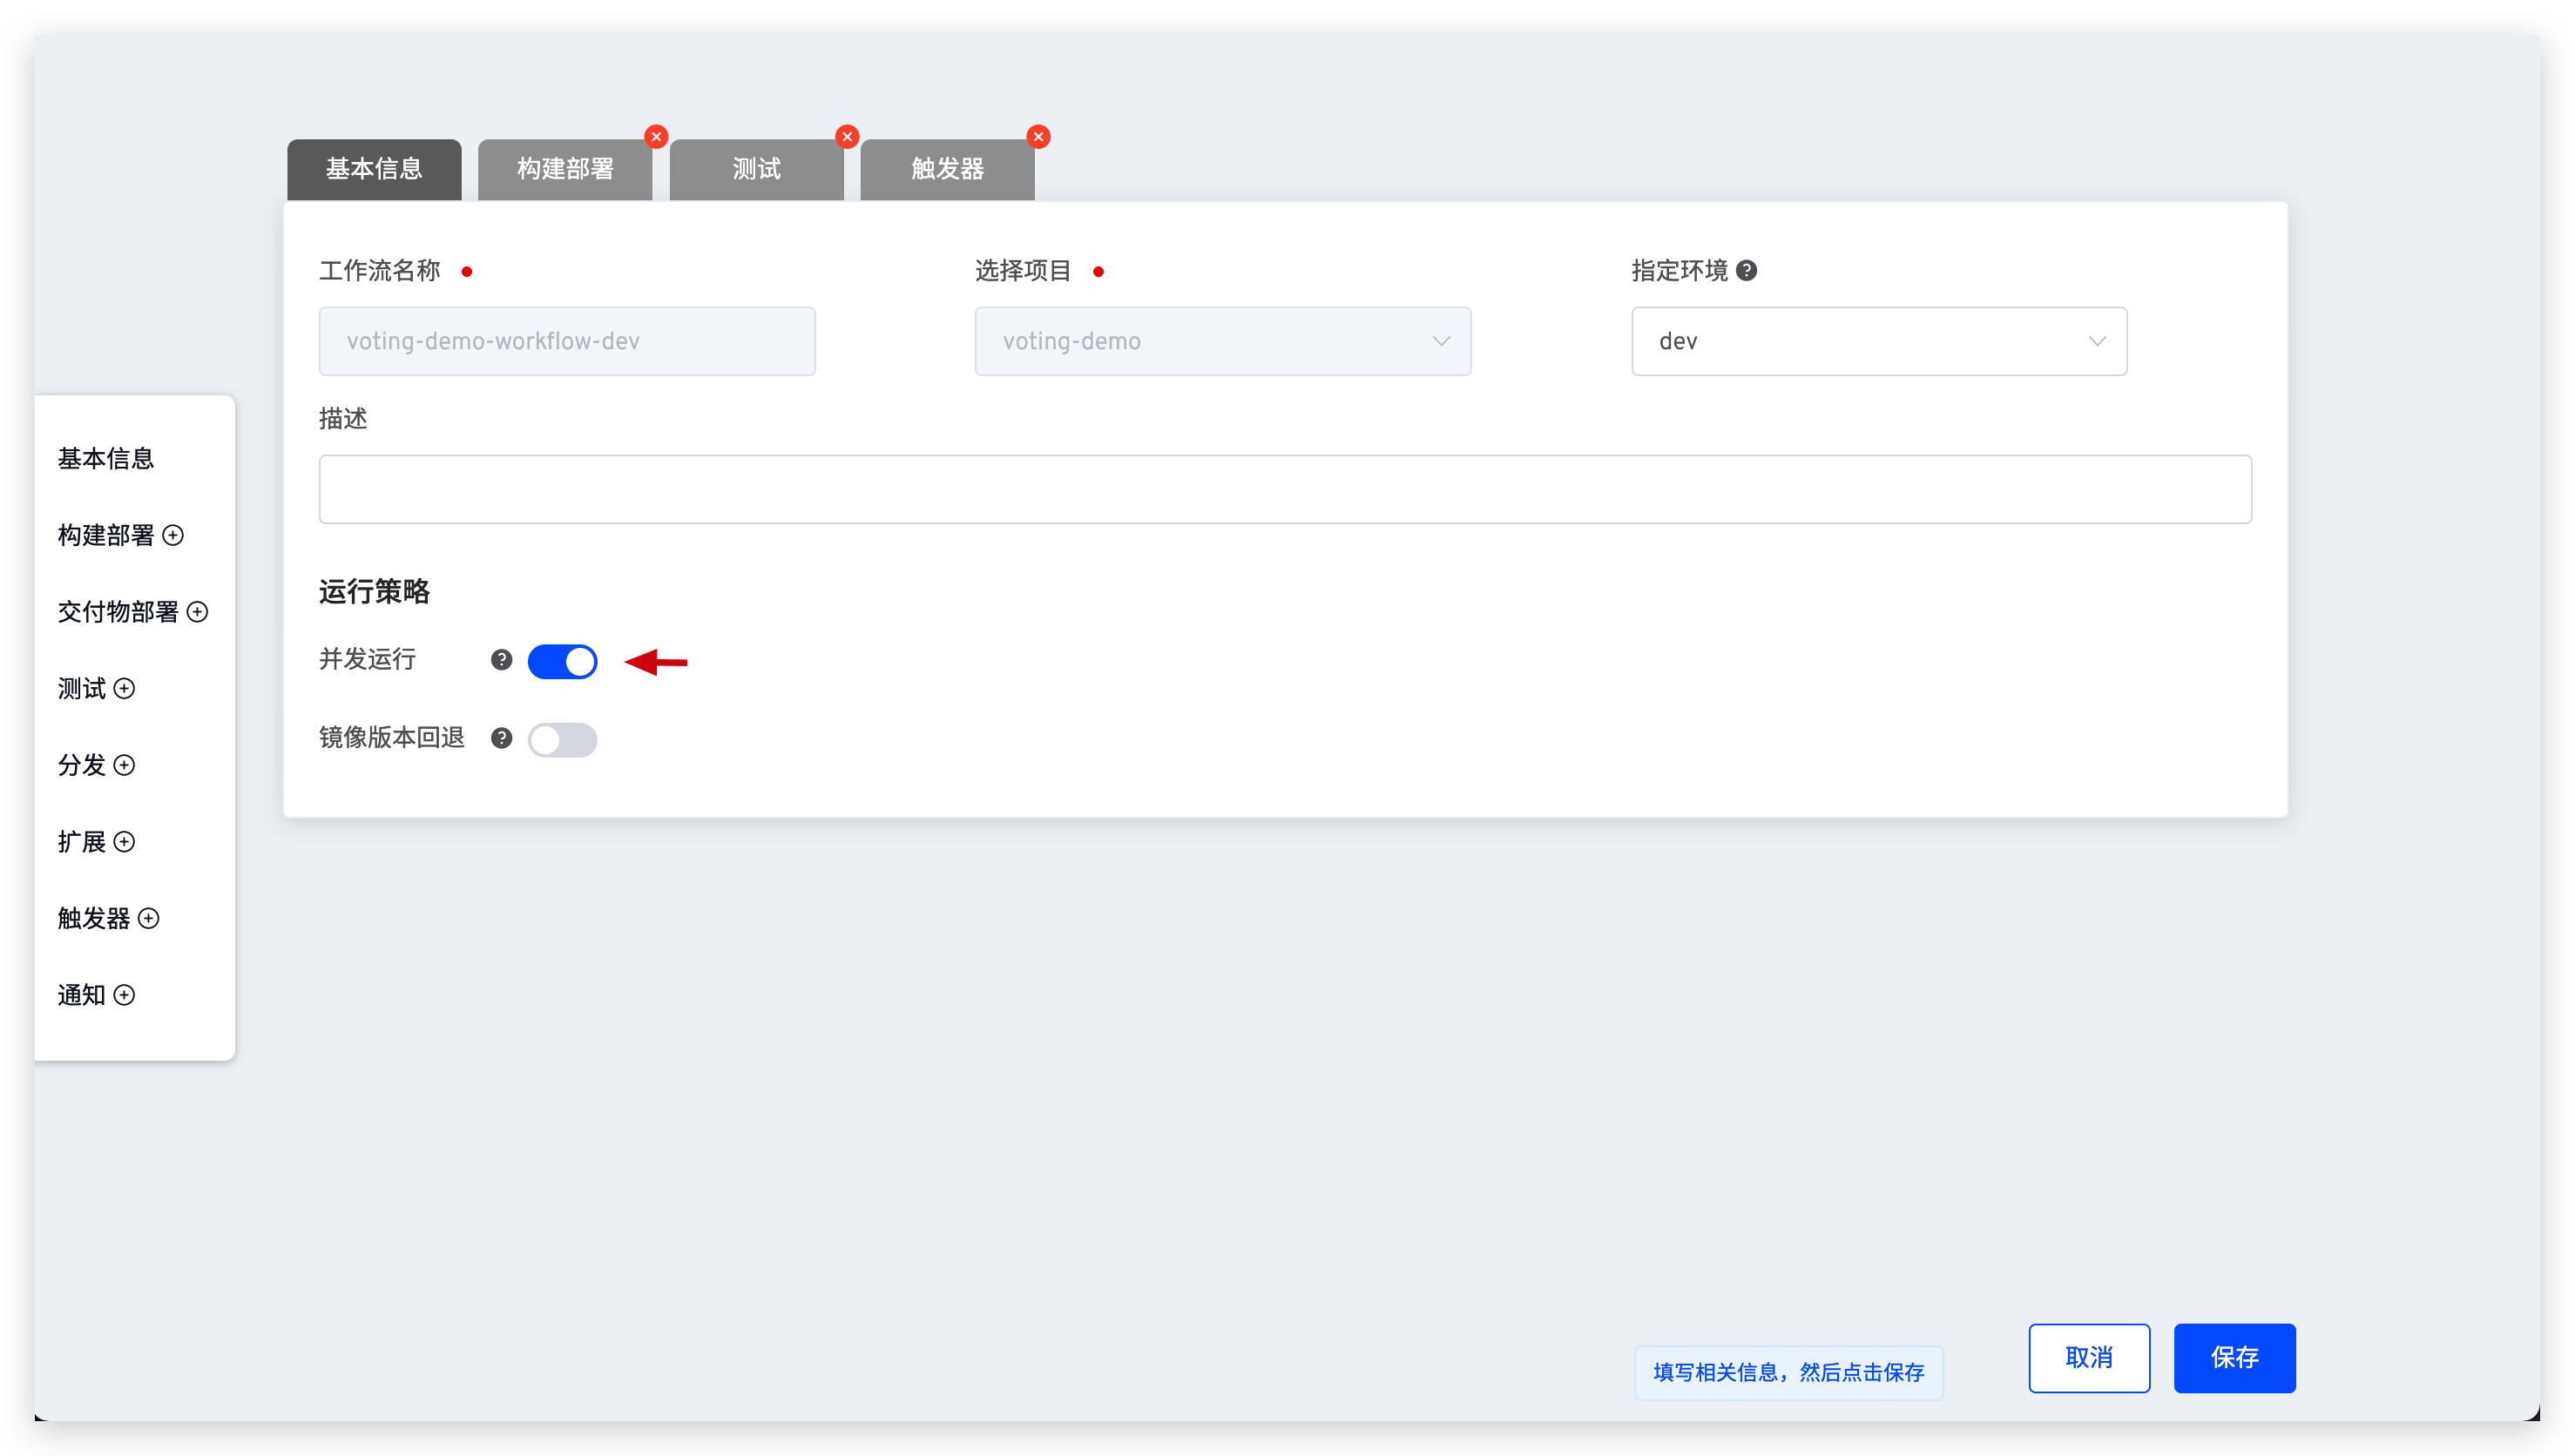2575x1456 pixels.
Task: Remove the 测试 tab with red X
Action: click(847, 137)
